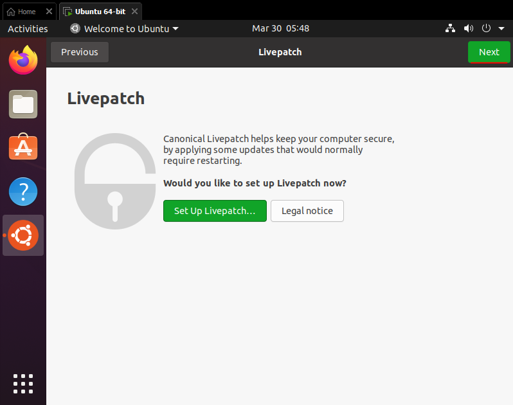
Task: Click the home icon in Home tab
Action: pos(11,12)
